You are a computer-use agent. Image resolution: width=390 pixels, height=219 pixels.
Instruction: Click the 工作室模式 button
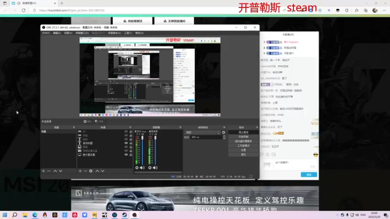243,146
